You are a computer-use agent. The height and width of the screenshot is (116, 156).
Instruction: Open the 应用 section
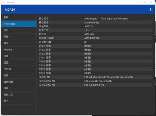(19, 76)
